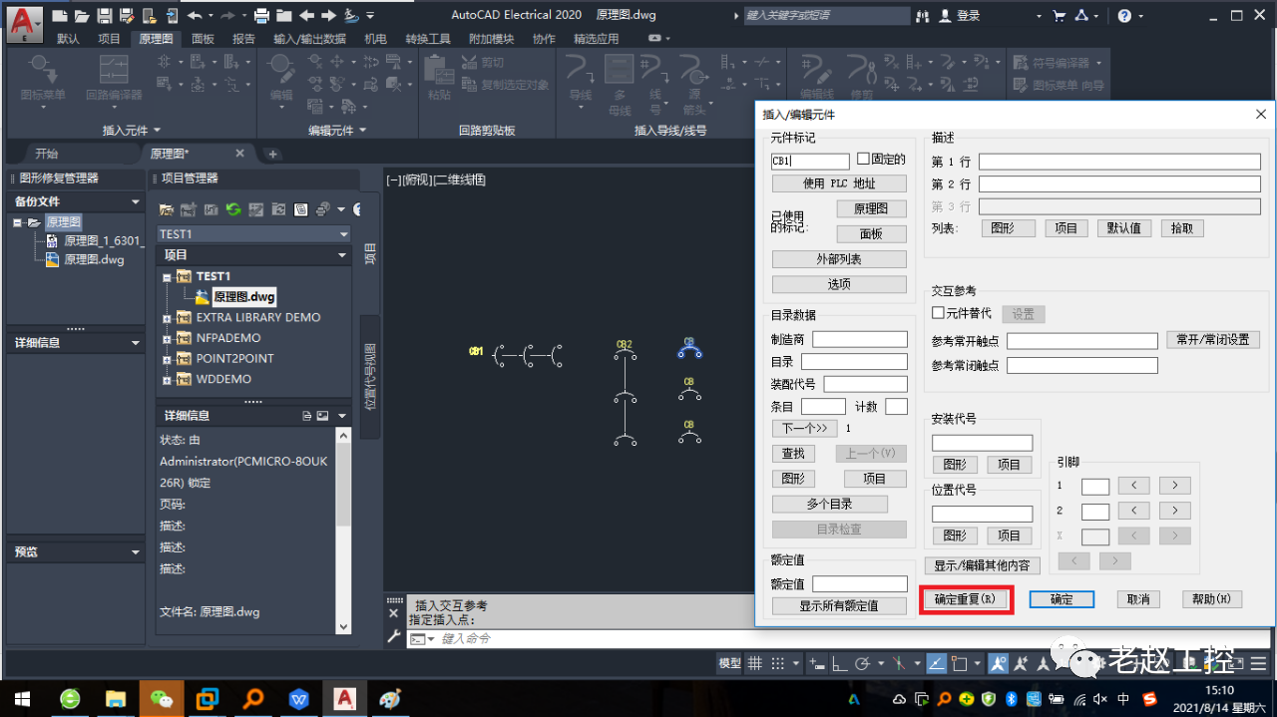This screenshot has width=1277, height=717.
Task: Click the 元件标记 CB1 input field
Action: click(810, 161)
